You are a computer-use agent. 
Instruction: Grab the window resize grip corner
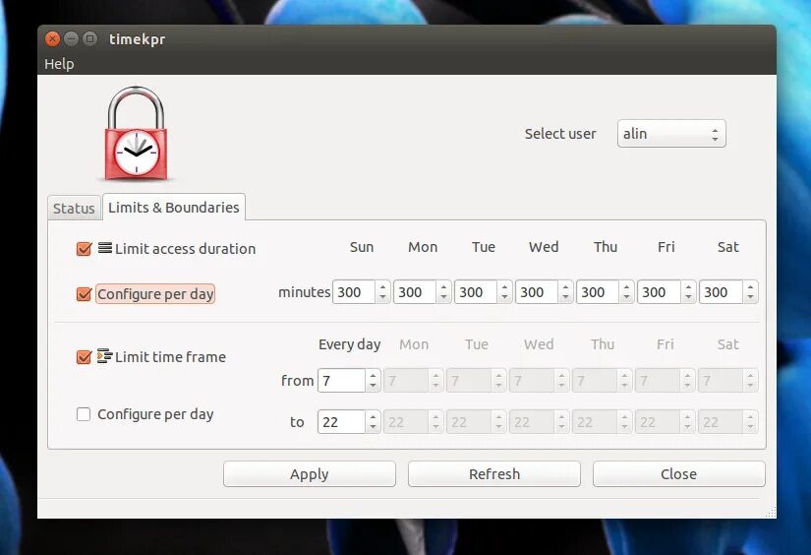coord(771,512)
